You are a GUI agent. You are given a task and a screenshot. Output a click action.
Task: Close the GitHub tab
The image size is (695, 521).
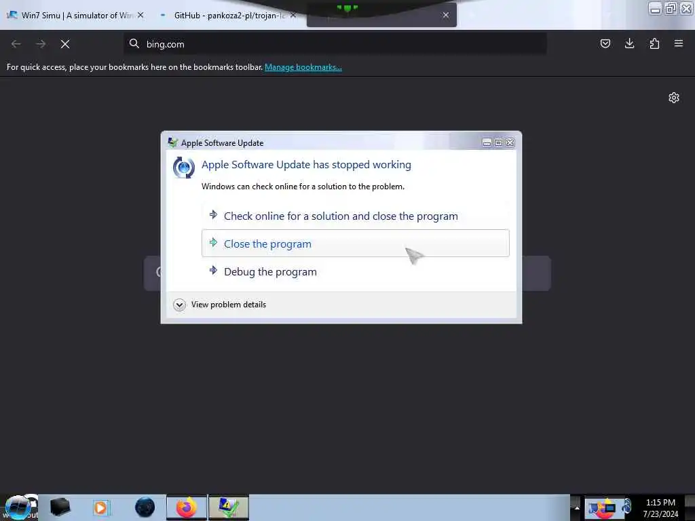[x=293, y=15]
